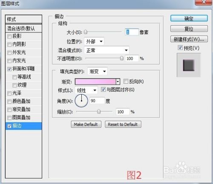Select 混合选项:默认 in the styles list
The height and width of the screenshot is (184, 213).
23,29
